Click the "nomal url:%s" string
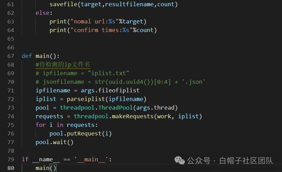This screenshot has width=282, height=172. 95,21
